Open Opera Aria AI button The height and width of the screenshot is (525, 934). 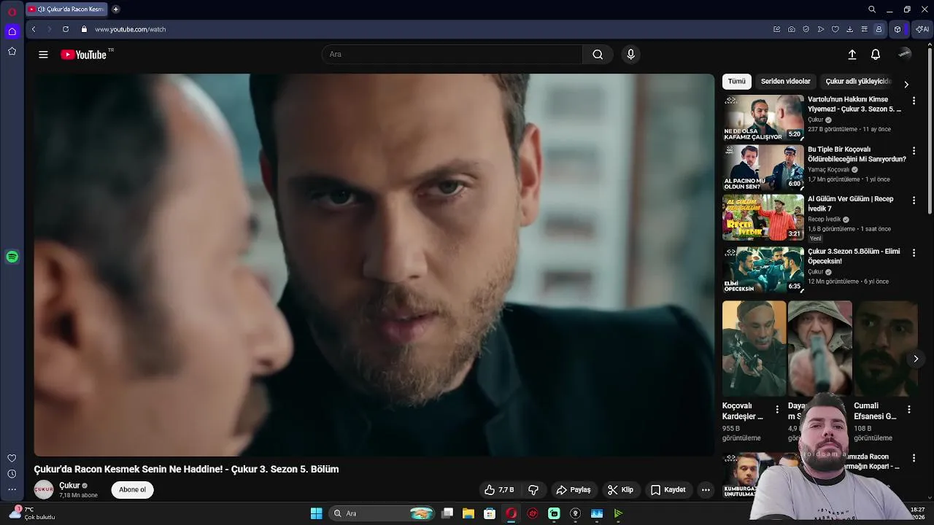pos(922,29)
